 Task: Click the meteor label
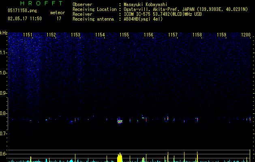pos(58,13)
